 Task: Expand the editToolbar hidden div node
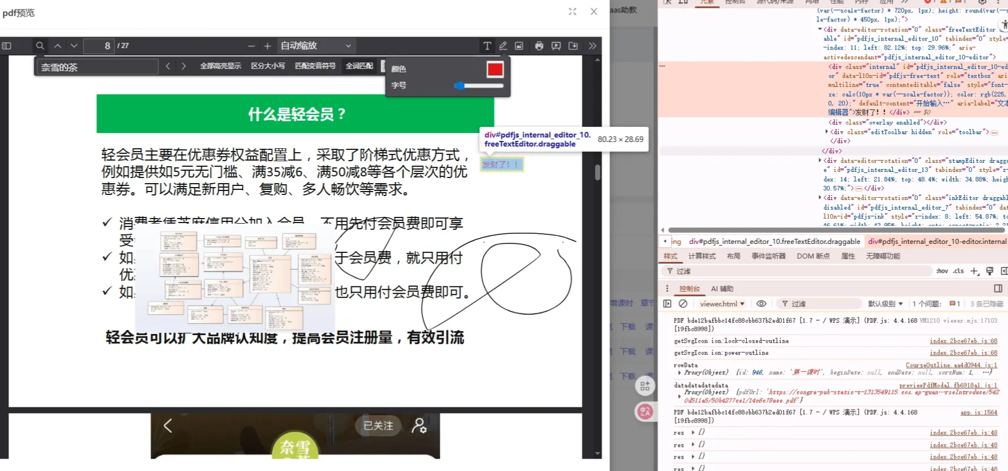[x=826, y=132]
